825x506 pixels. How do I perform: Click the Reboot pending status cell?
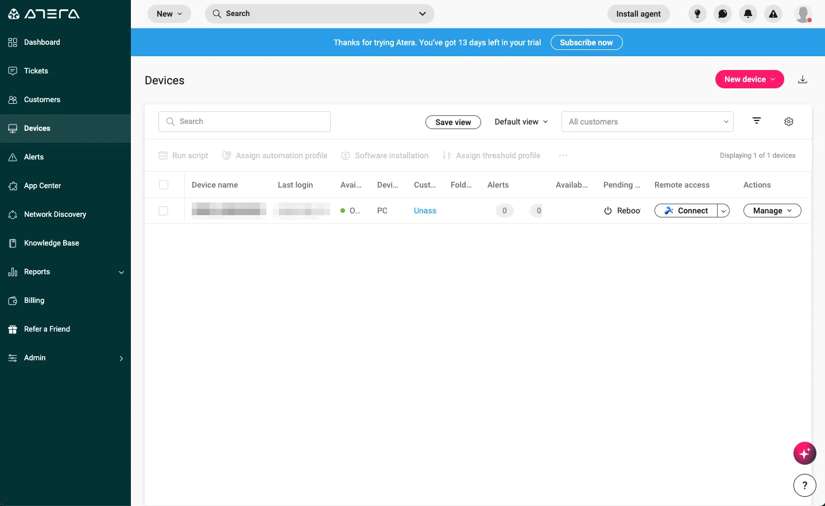point(622,211)
